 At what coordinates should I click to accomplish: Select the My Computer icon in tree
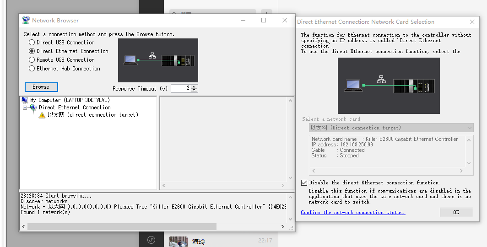[x=25, y=100]
